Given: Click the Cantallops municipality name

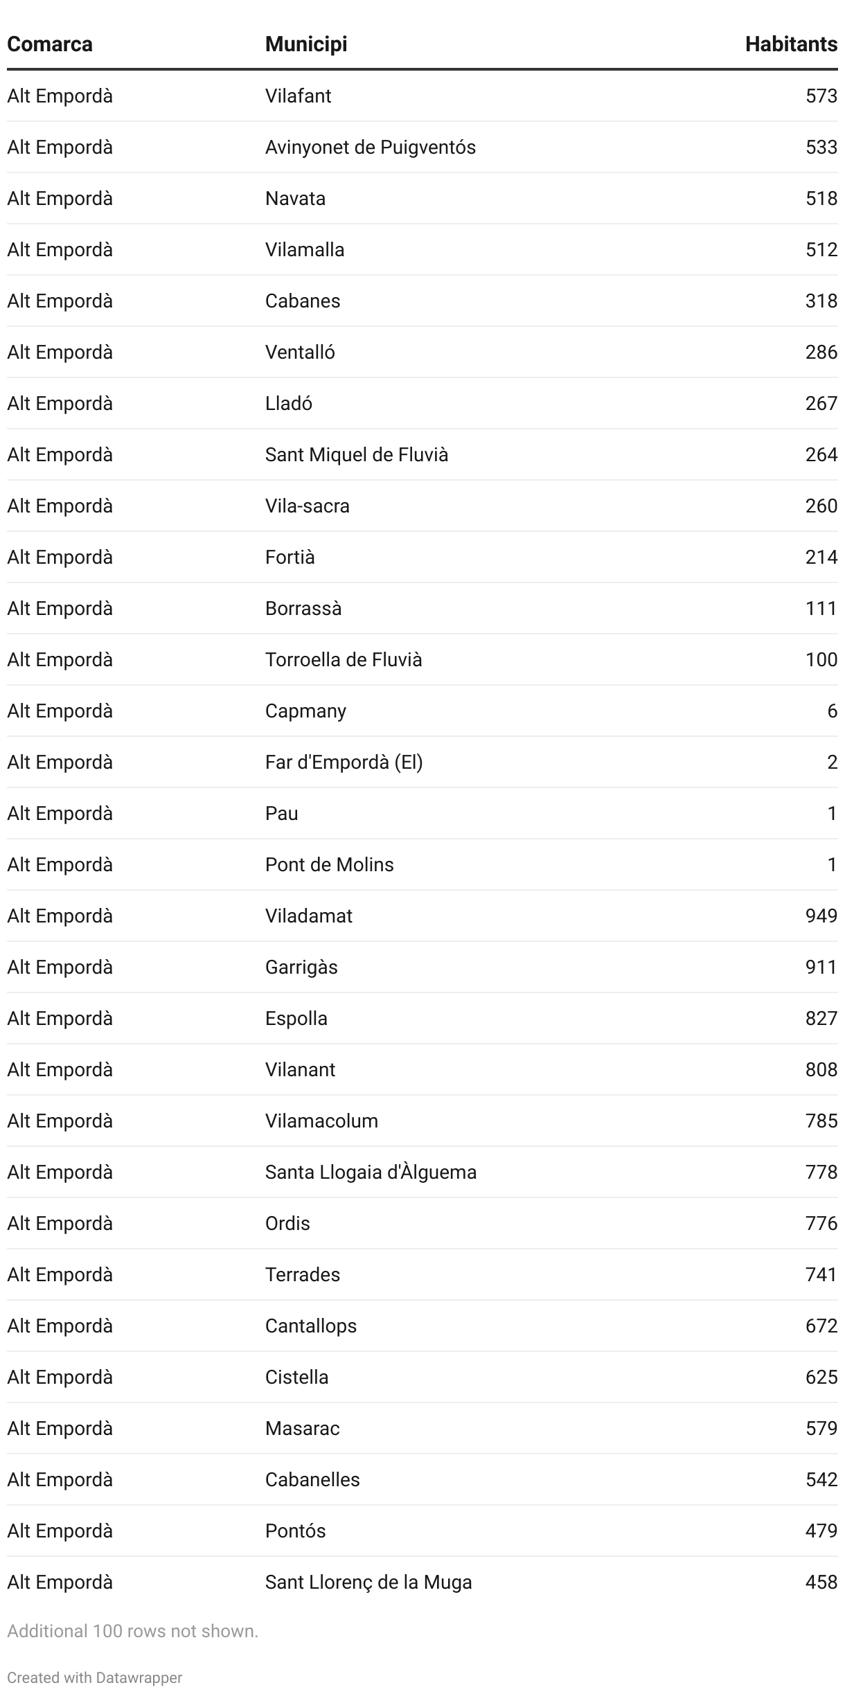Looking at the screenshot, I should 310,1326.
